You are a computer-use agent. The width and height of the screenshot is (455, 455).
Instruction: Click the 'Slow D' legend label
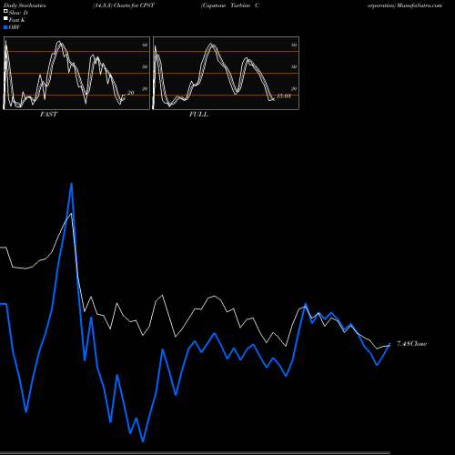(x=18, y=13)
